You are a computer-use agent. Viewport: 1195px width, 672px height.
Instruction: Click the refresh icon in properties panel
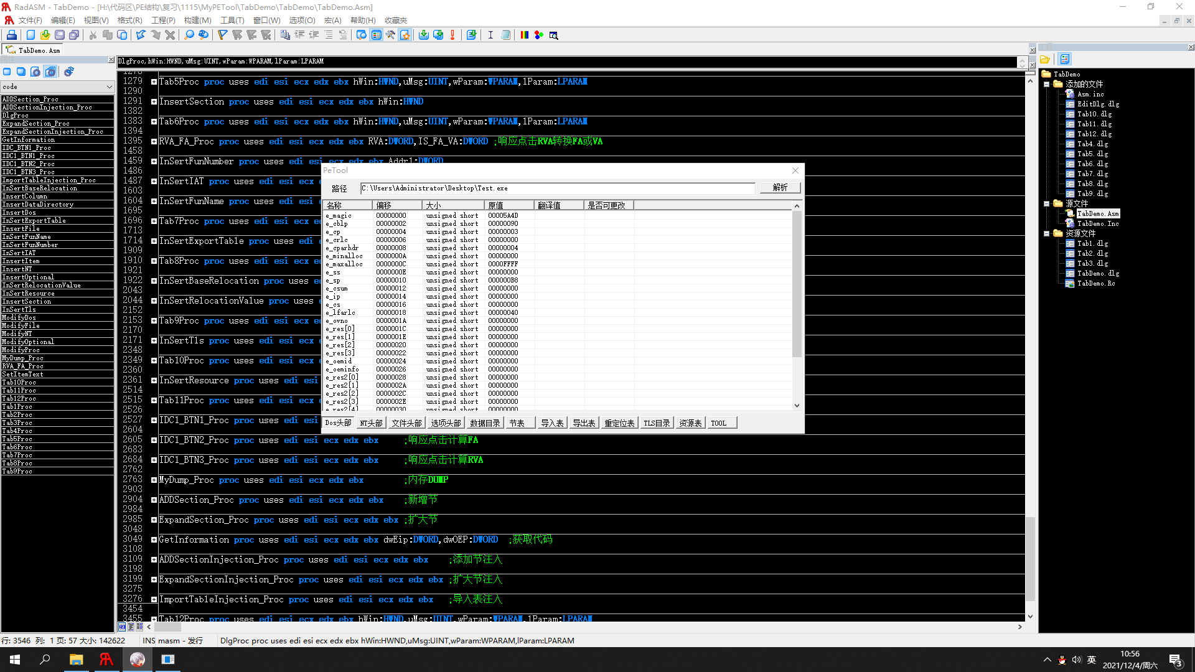(69, 72)
